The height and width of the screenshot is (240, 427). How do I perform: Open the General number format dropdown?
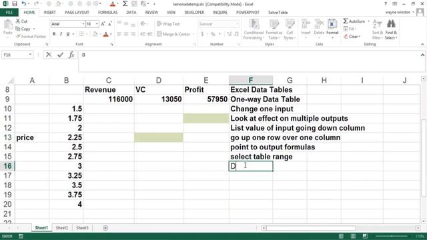238,24
